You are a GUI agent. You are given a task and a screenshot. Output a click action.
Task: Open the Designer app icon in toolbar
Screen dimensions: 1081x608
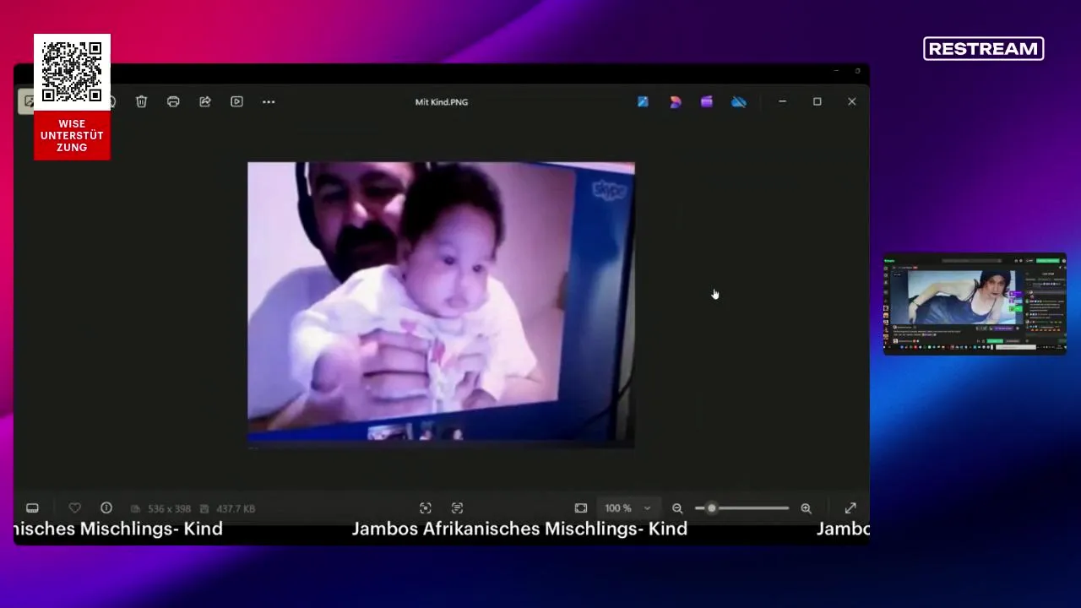coord(675,101)
